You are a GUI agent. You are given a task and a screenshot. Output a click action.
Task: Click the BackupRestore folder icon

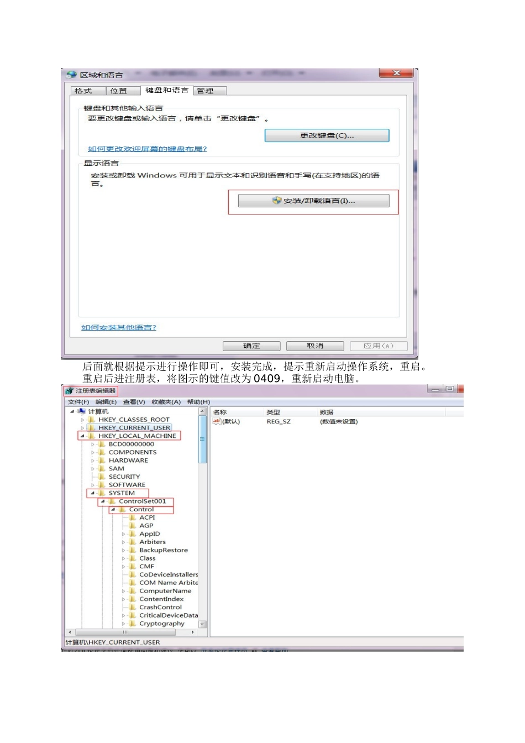tap(133, 550)
